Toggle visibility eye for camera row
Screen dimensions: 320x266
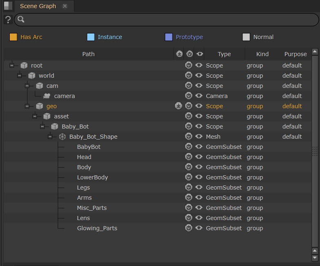(x=199, y=96)
